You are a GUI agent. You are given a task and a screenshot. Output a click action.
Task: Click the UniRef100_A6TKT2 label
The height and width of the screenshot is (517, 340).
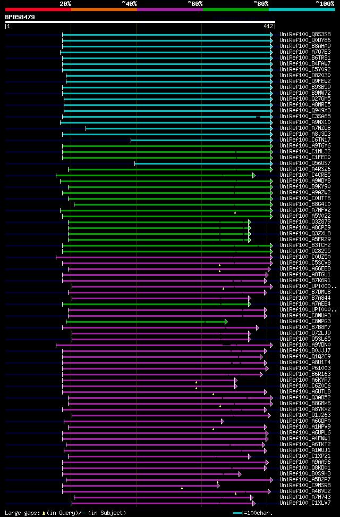(305, 445)
